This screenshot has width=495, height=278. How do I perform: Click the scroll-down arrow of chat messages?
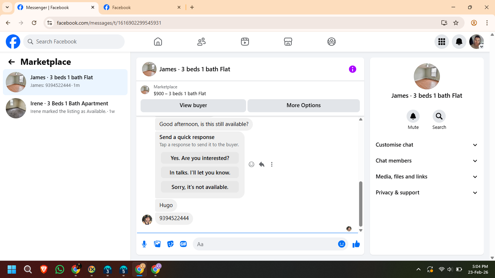pos(361,230)
